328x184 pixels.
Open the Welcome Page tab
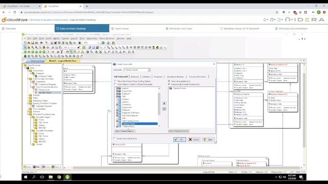tap(37, 61)
